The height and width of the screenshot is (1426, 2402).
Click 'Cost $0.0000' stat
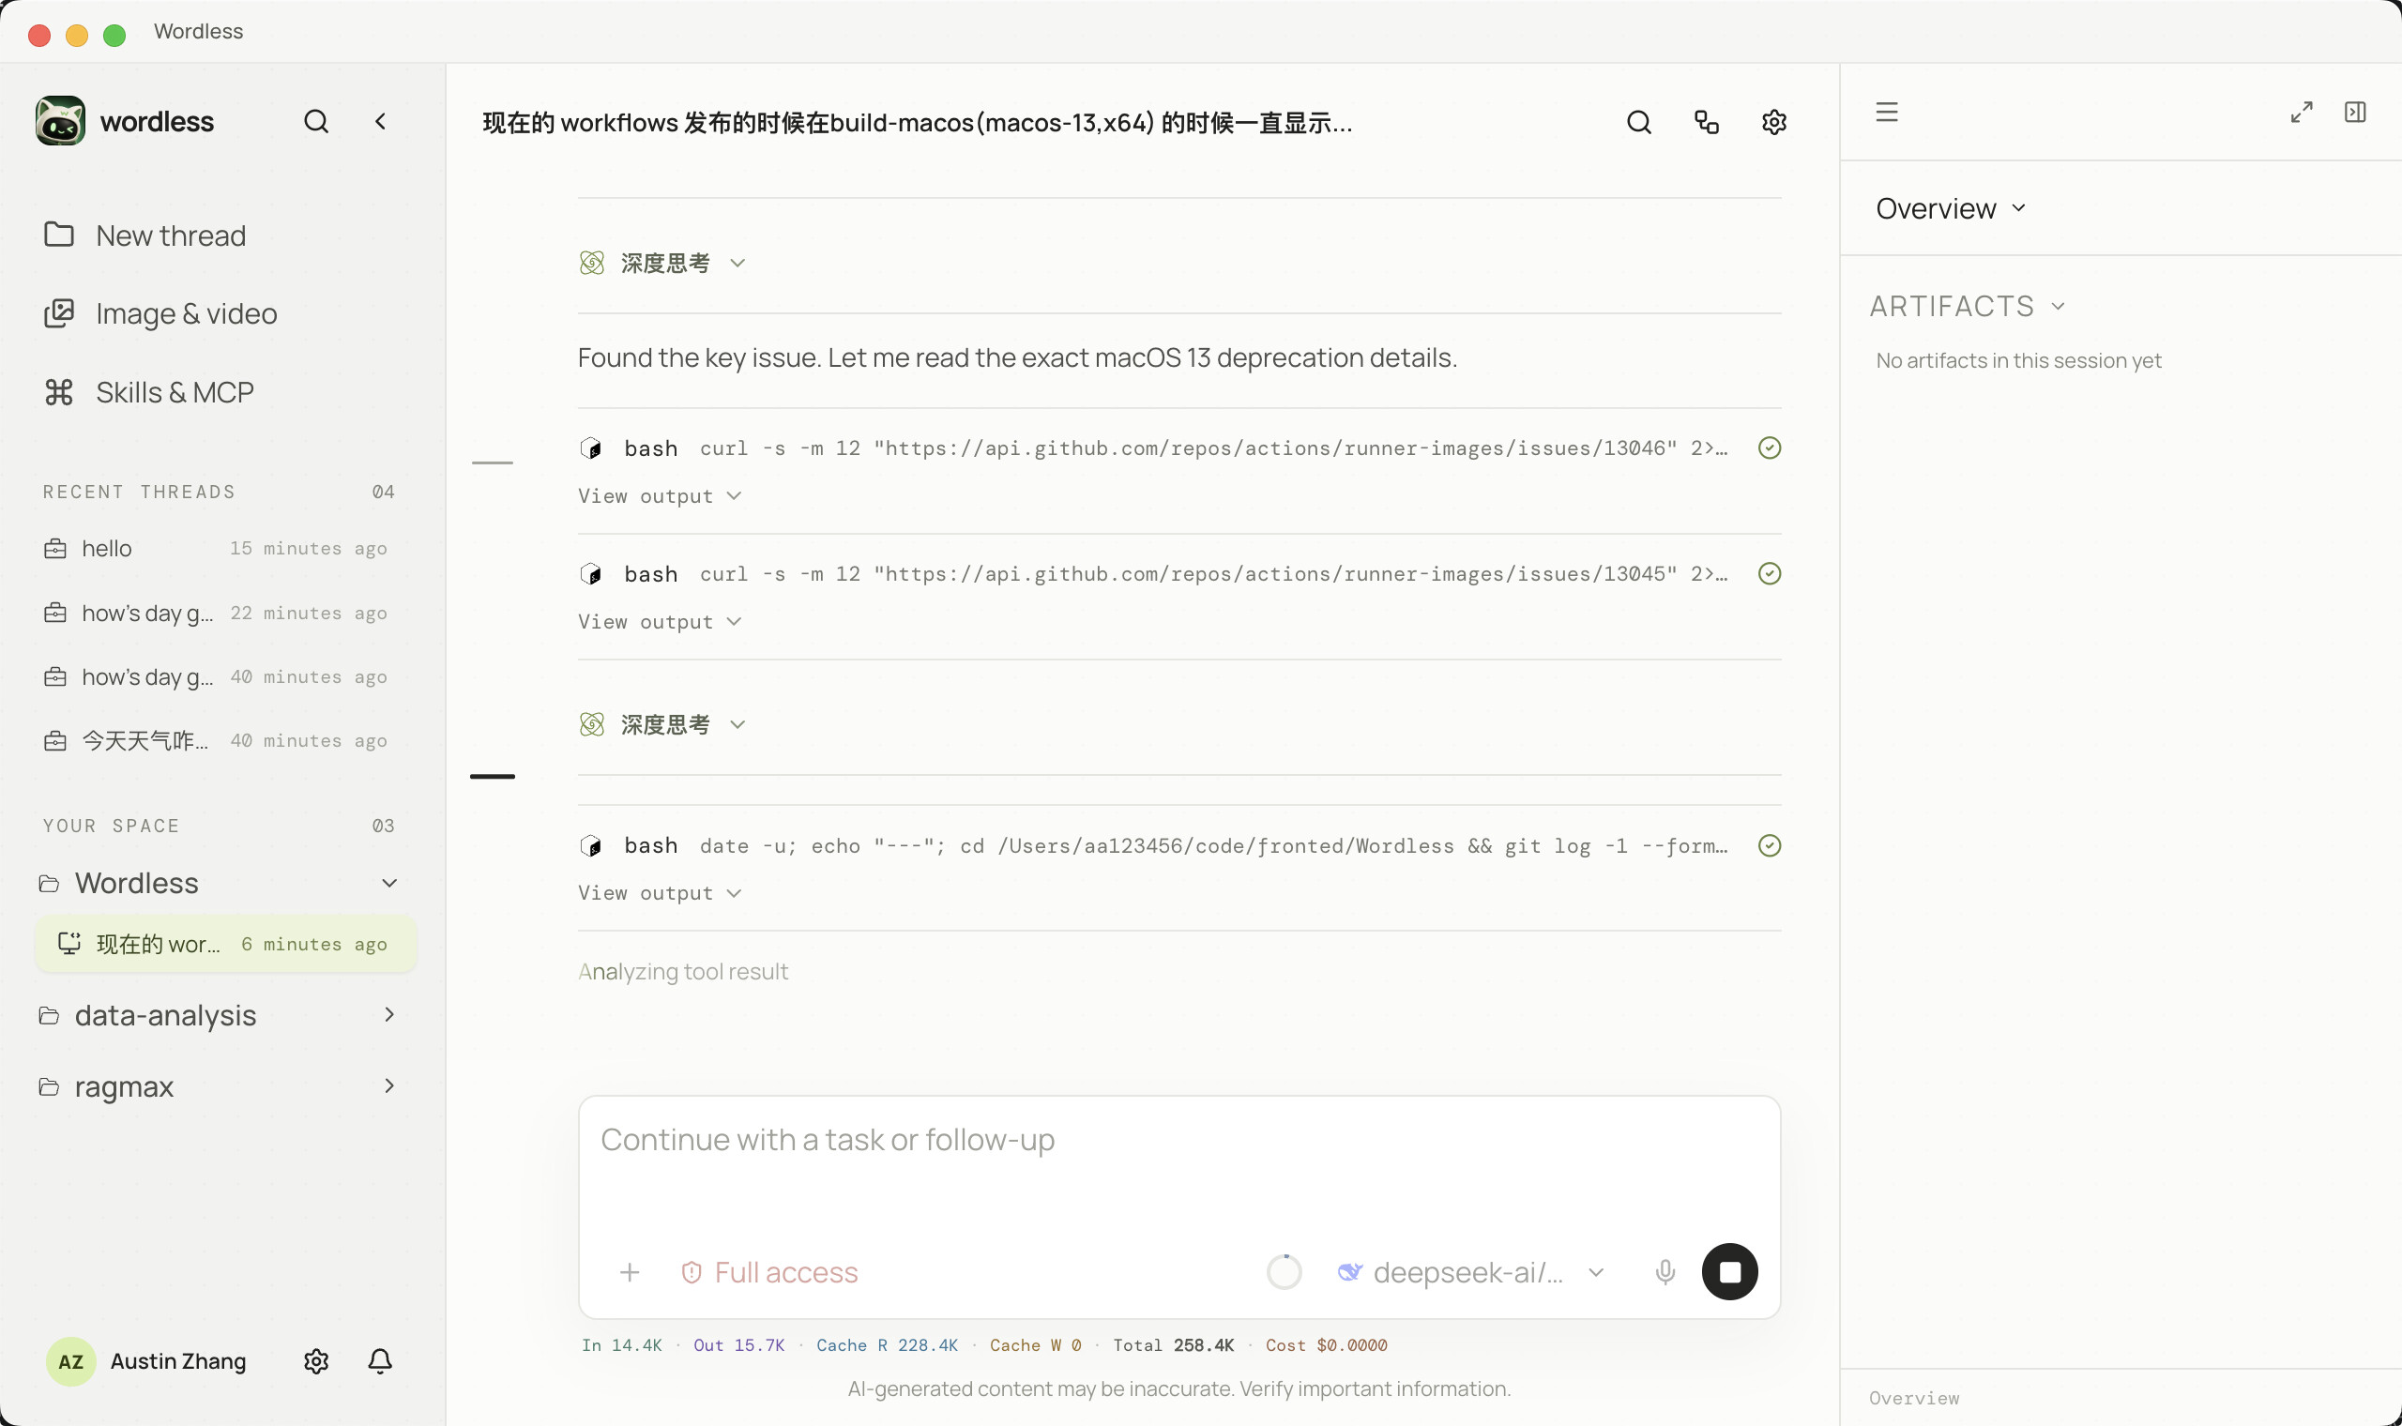1326,1345
